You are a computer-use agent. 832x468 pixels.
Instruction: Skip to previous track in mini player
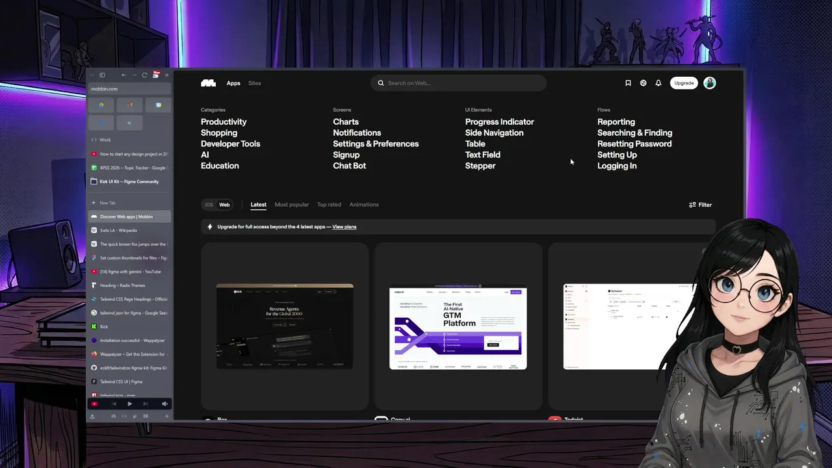tap(114, 404)
